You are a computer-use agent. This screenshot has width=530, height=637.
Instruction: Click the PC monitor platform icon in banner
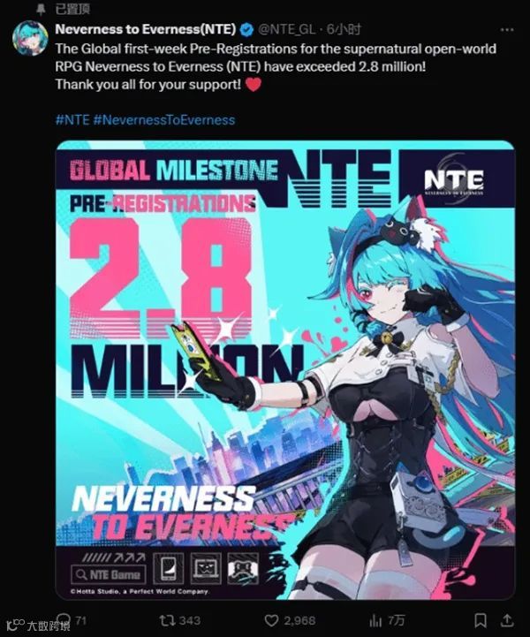(x=206, y=568)
